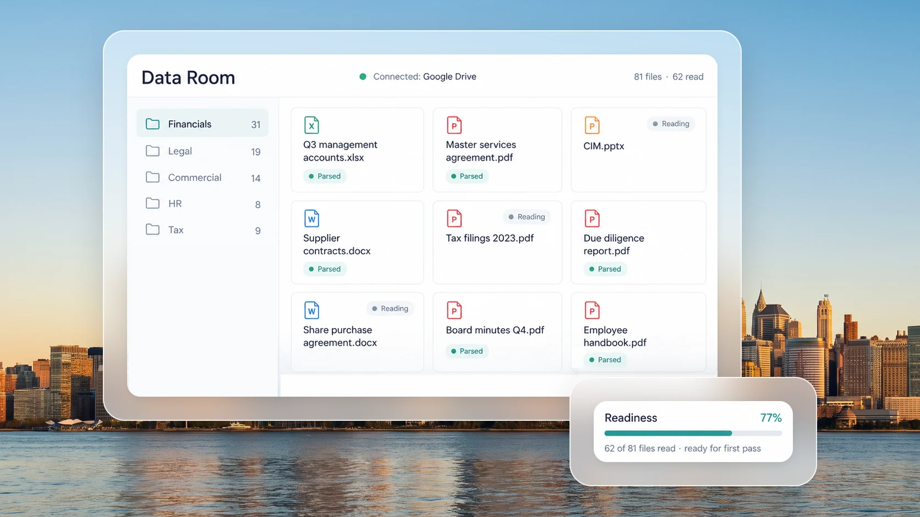Click the Connected: Google Drive status
The height and width of the screenshot is (517, 920).
coord(418,76)
